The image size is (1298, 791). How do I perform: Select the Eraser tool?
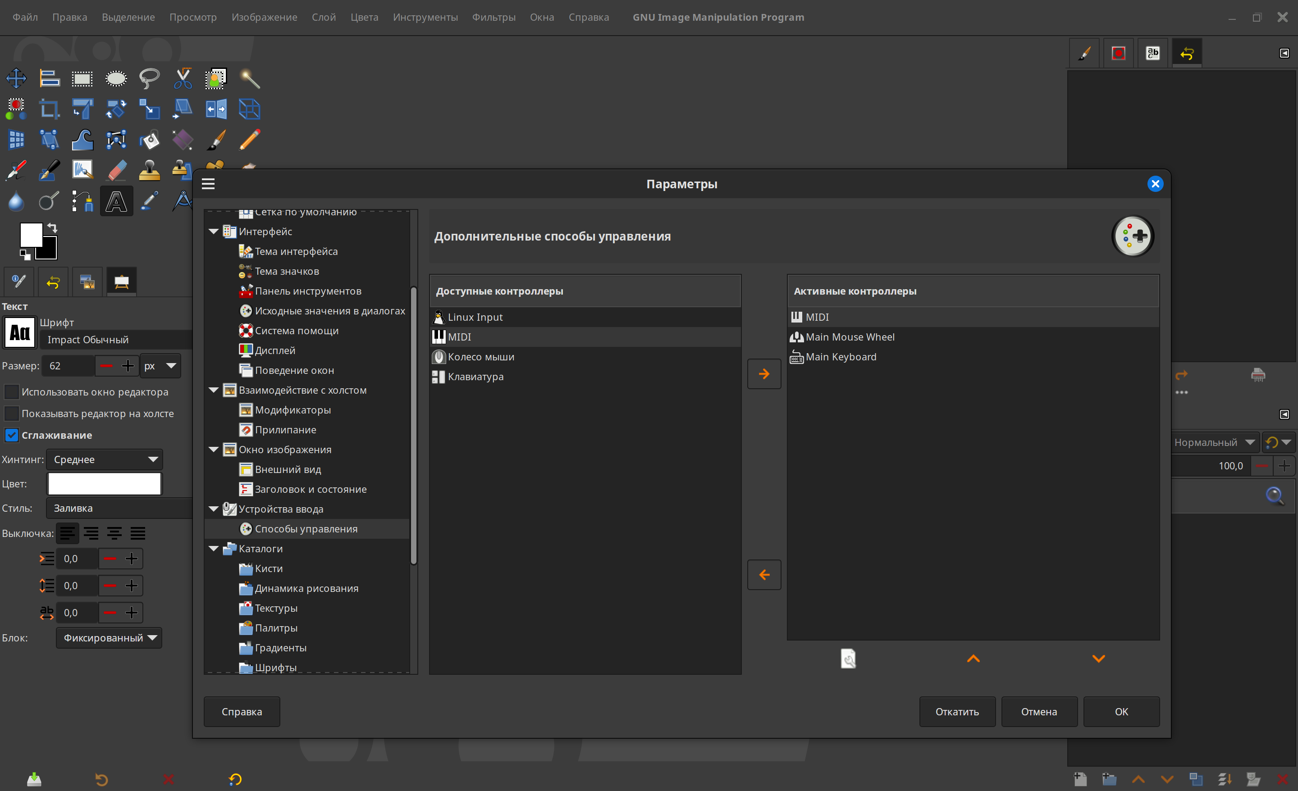tap(116, 170)
